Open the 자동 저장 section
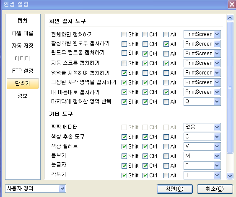Image resolution: width=236 pixels, height=197 pixels. [x=23, y=46]
